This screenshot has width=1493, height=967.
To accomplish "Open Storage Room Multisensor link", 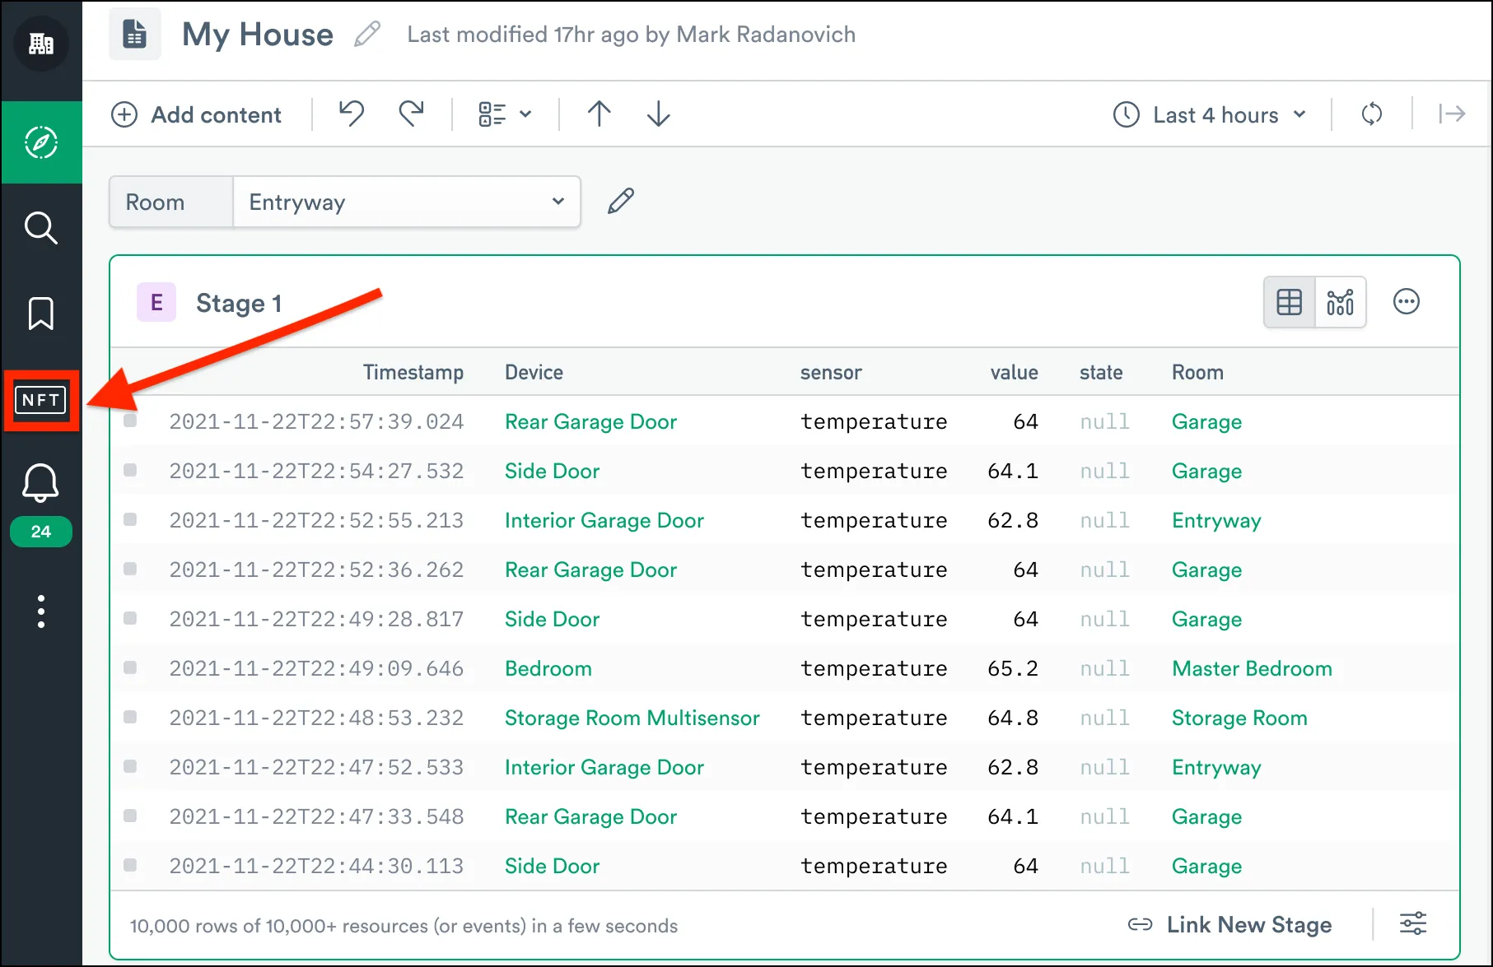I will [632, 718].
